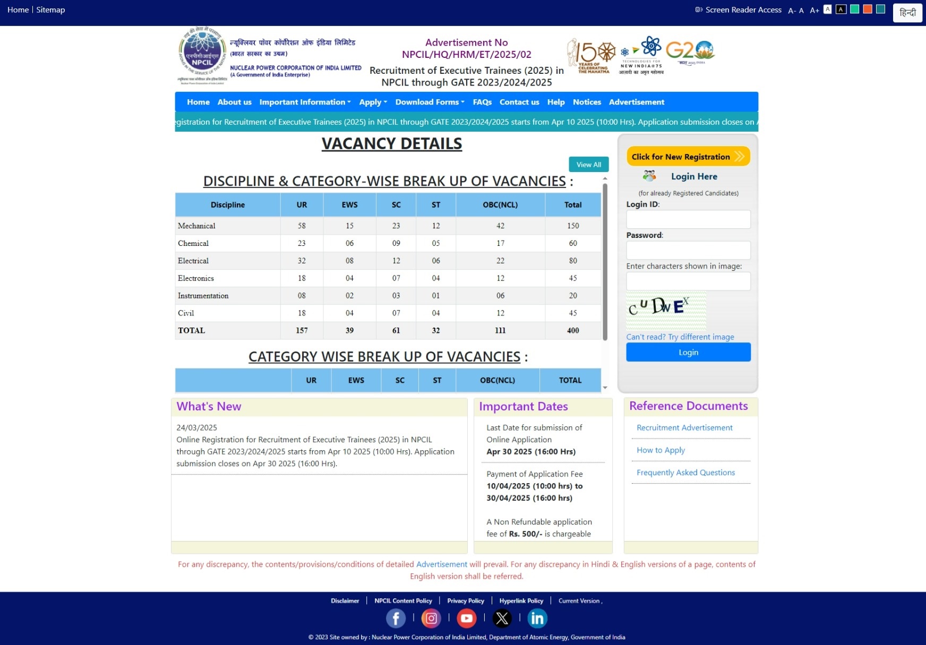Viewport: 926px width, 645px height.
Task: Click the NPCIL logo in header
Action: point(202,56)
